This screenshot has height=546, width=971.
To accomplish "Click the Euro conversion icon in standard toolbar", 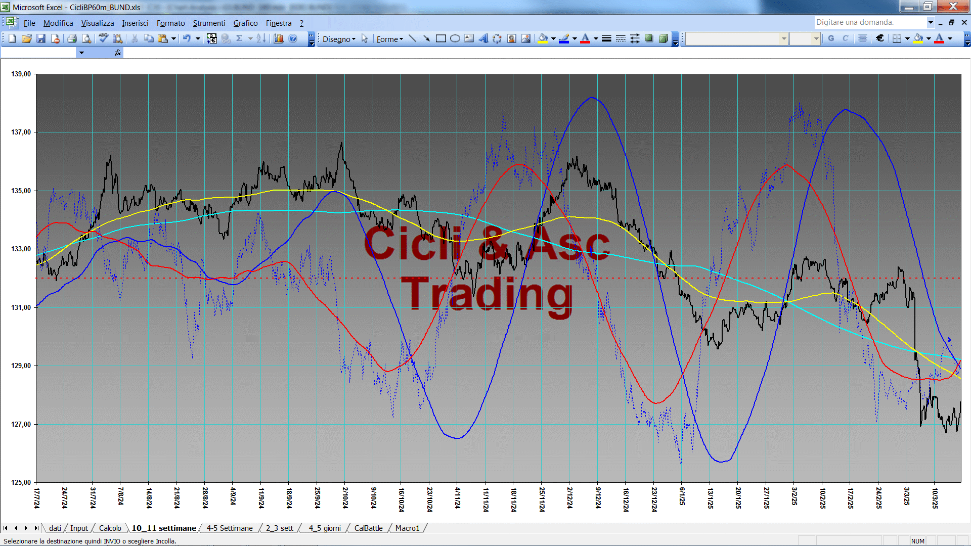I will pos(212,38).
